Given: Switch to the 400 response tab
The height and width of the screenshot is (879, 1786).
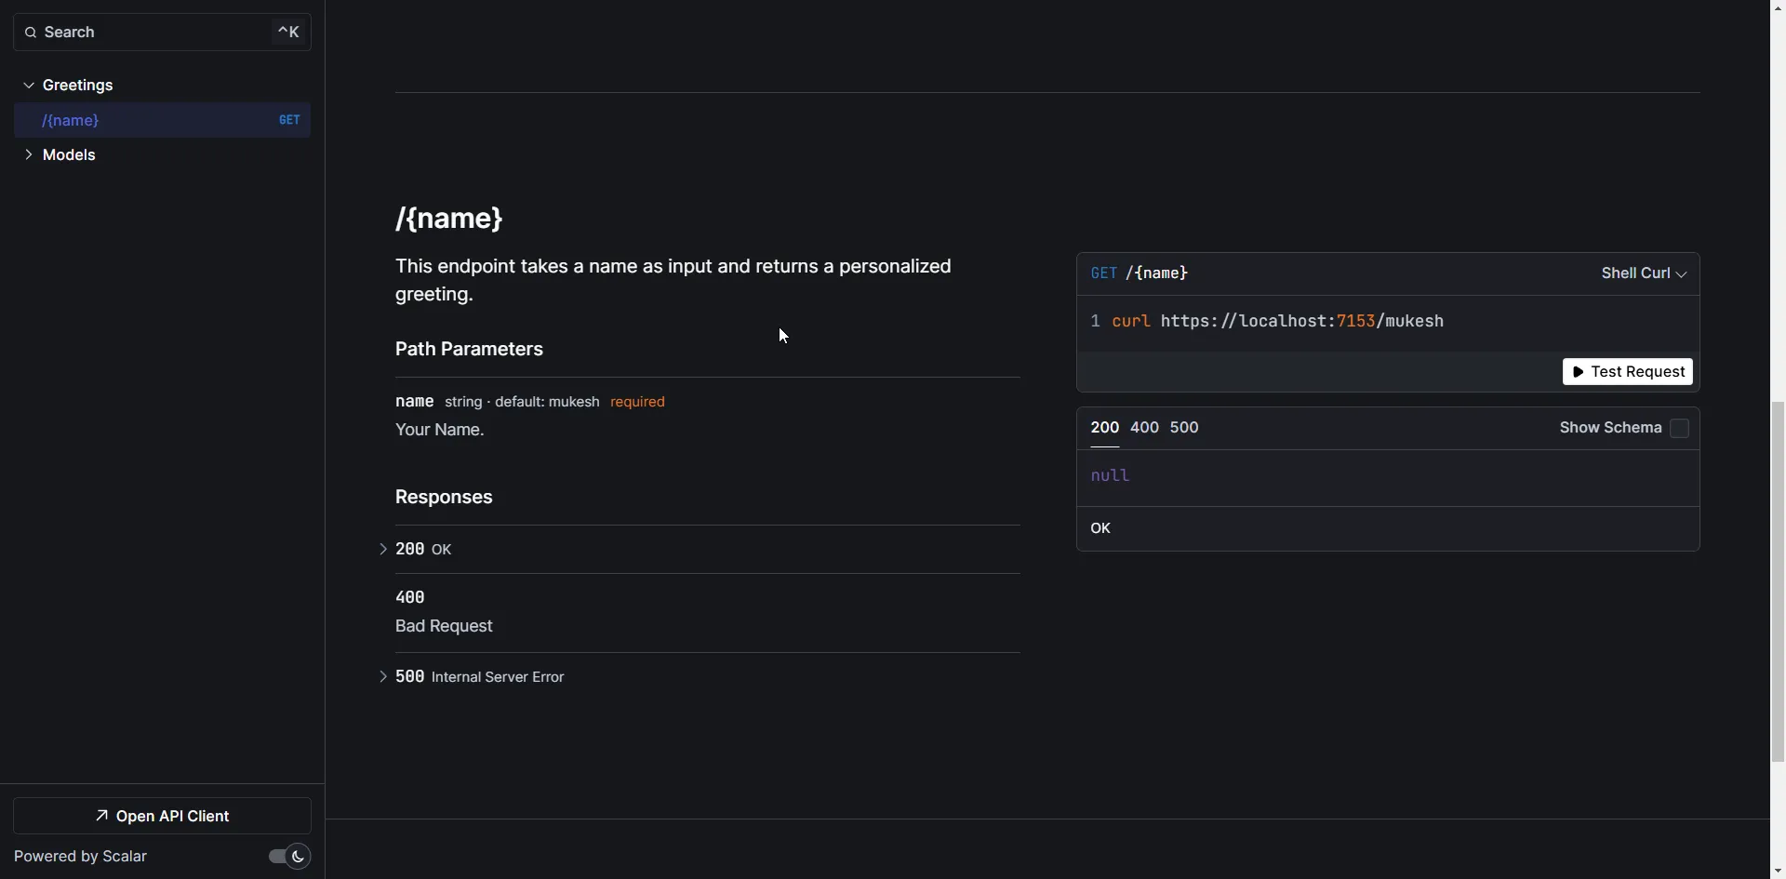Looking at the screenshot, I should pos(1143,428).
